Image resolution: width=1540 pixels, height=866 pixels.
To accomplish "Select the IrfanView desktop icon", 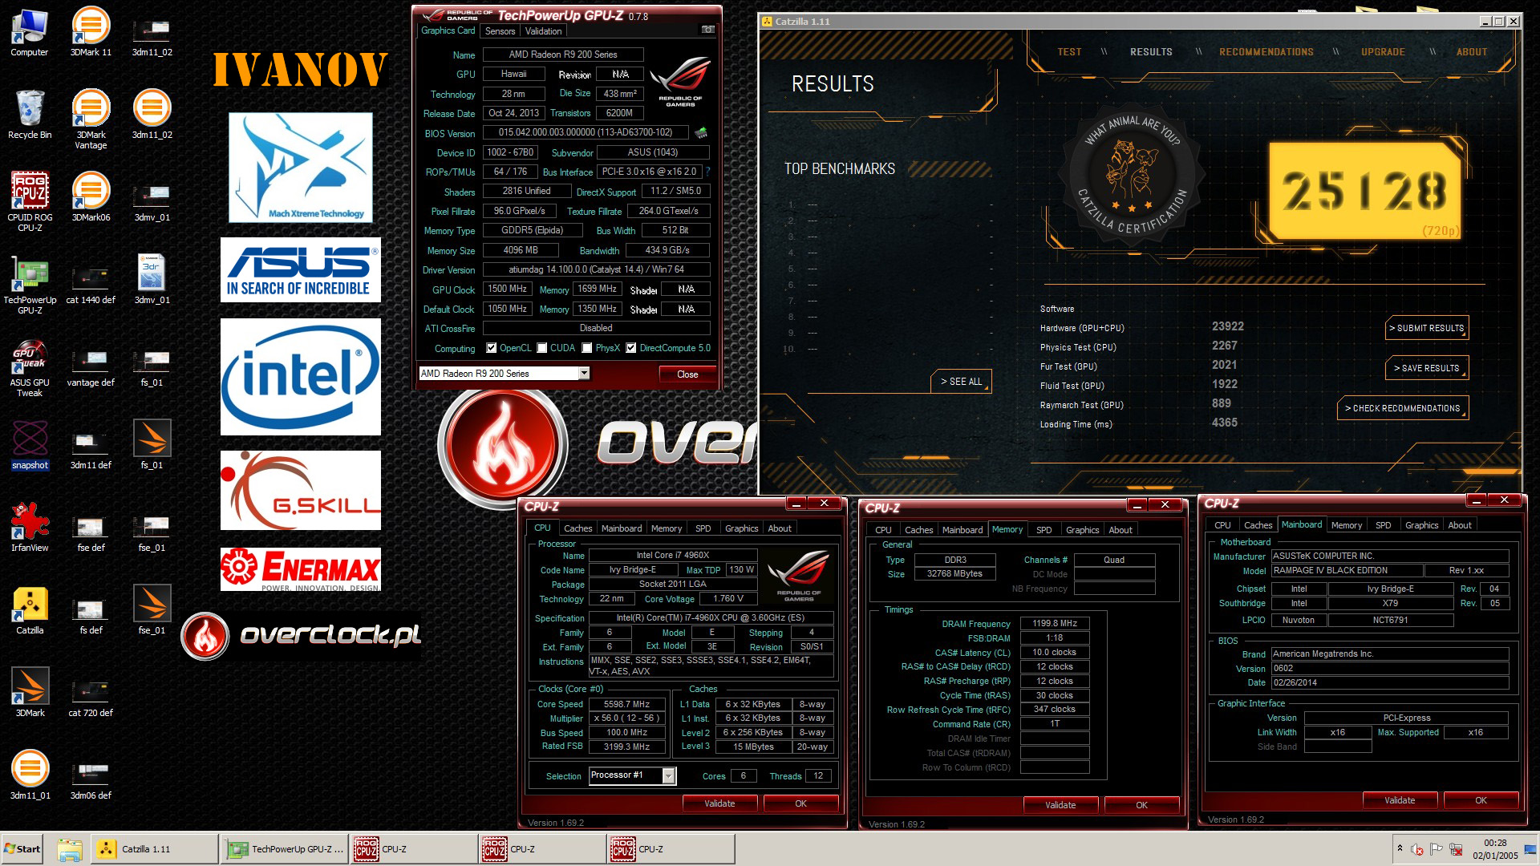I will tap(30, 528).
